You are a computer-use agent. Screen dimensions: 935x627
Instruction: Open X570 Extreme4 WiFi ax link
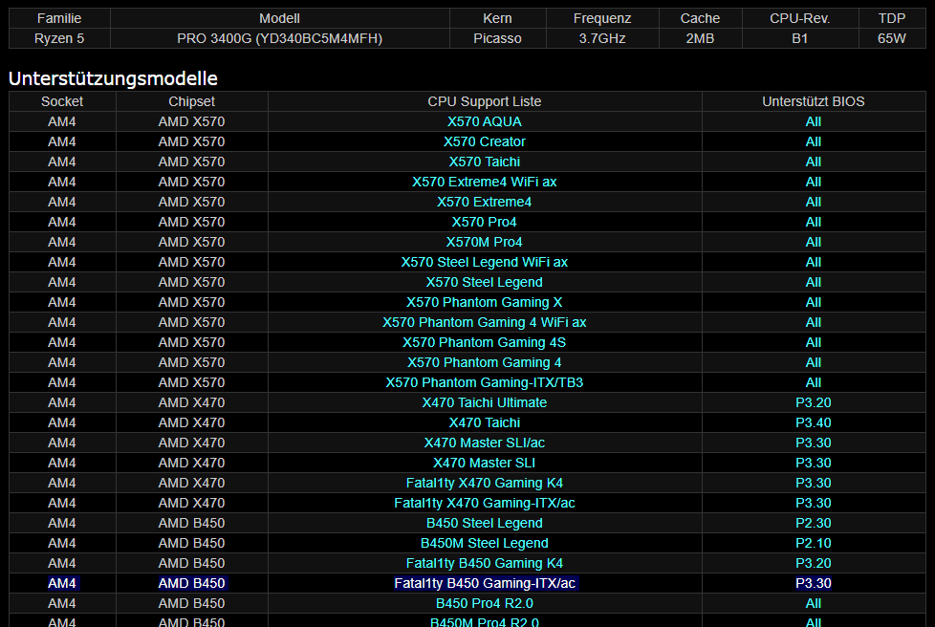(x=484, y=182)
